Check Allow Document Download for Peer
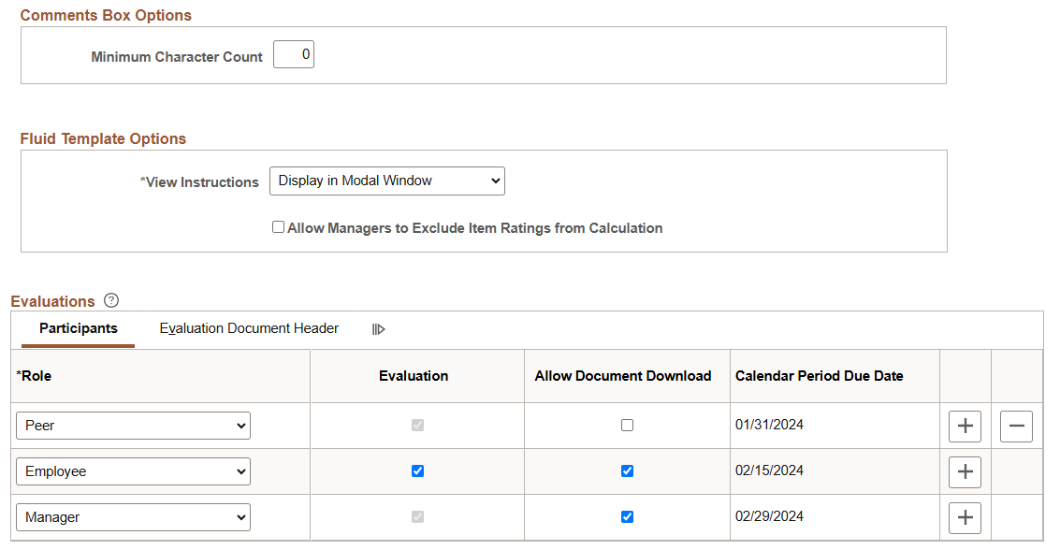The height and width of the screenshot is (550, 1060). pos(628,425)
